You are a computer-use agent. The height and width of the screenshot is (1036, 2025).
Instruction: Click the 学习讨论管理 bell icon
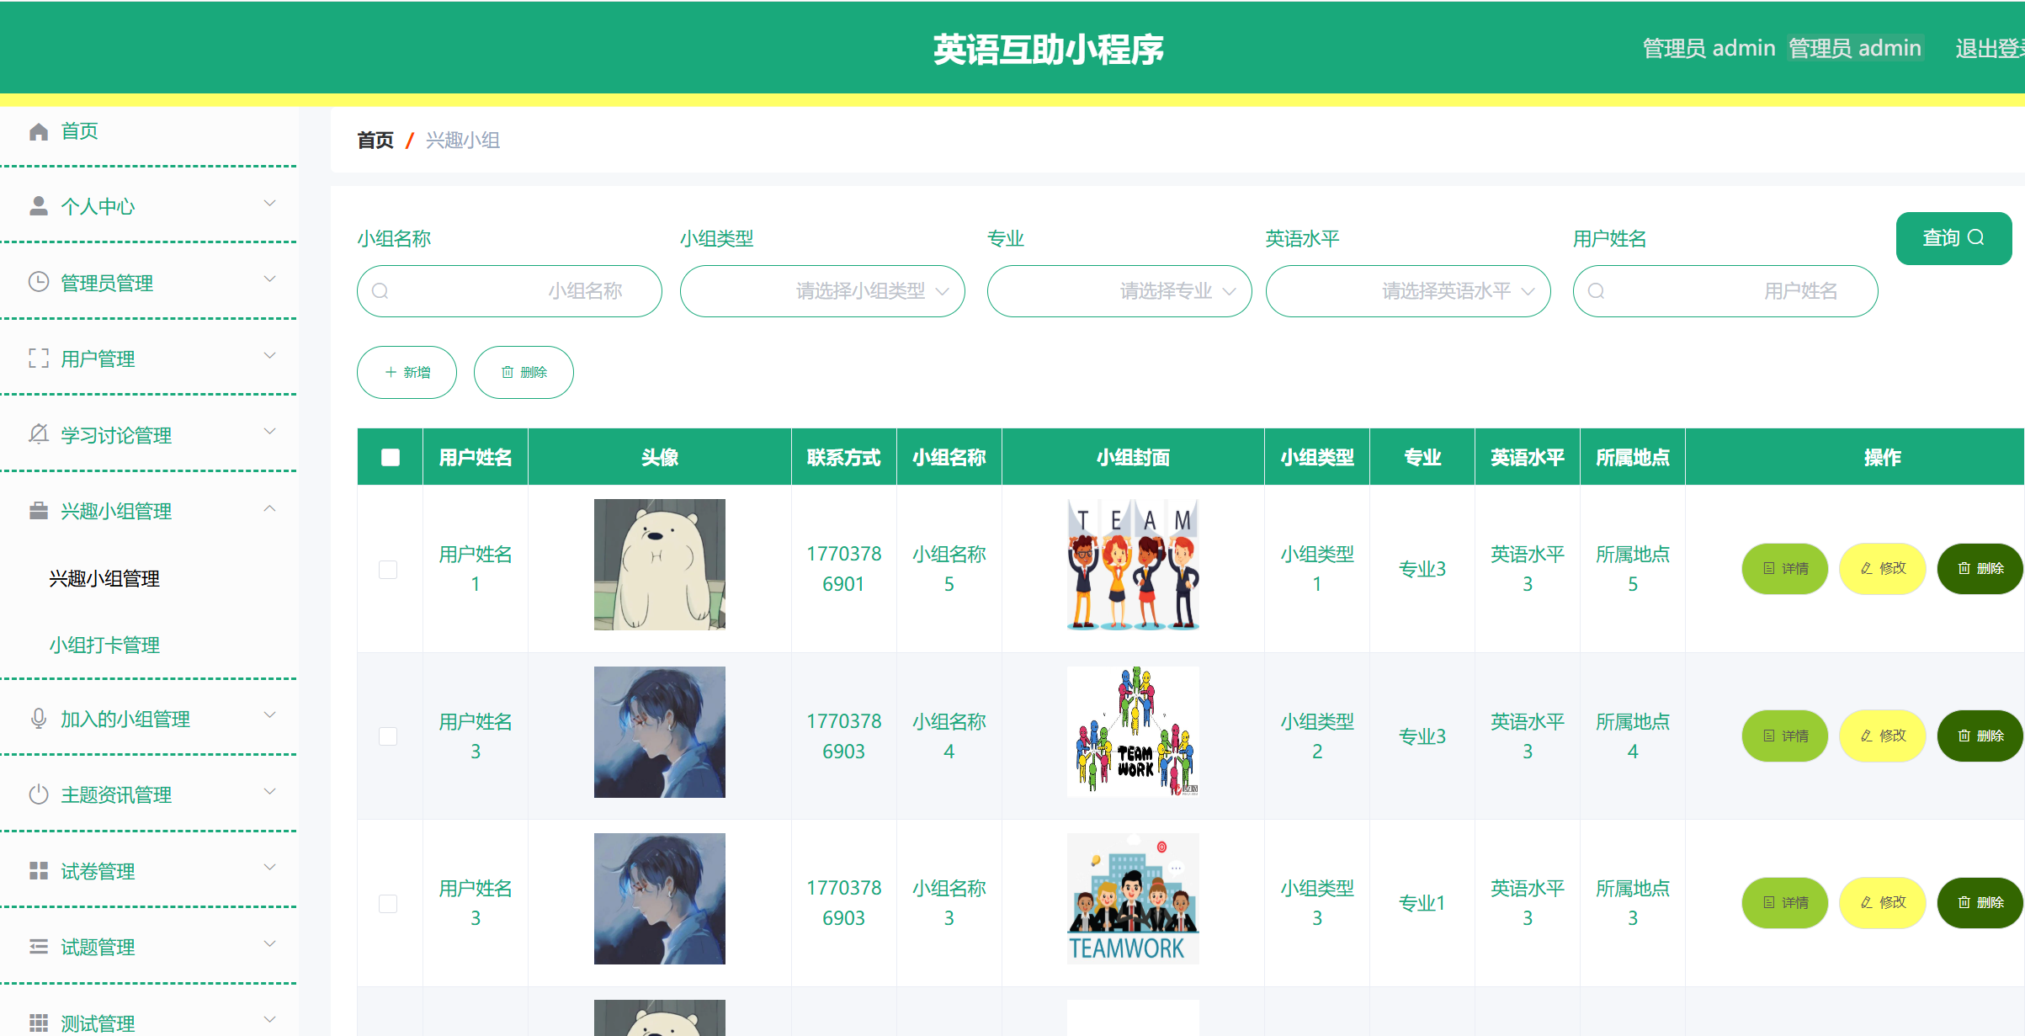tap(38, 434)
